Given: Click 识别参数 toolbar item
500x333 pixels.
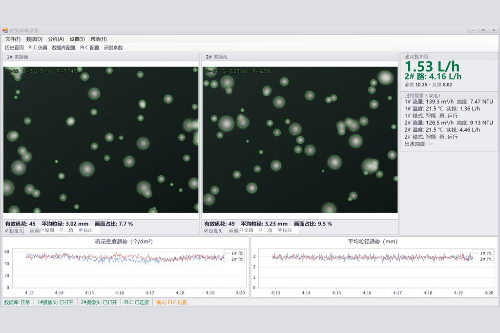Looking at the screenshot, I should click(113, 47).
